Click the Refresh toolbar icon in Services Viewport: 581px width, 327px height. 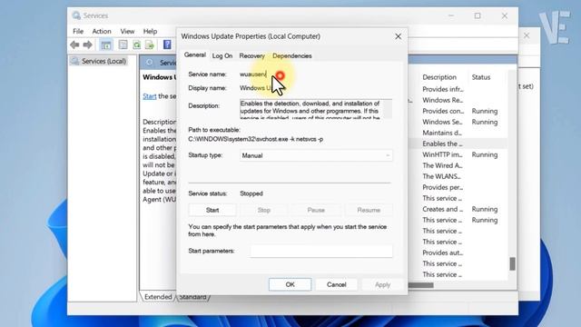[137, 45]
